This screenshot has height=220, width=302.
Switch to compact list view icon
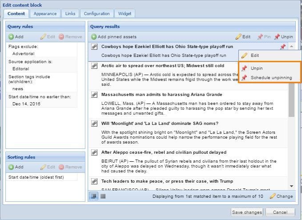click(103, 196)
